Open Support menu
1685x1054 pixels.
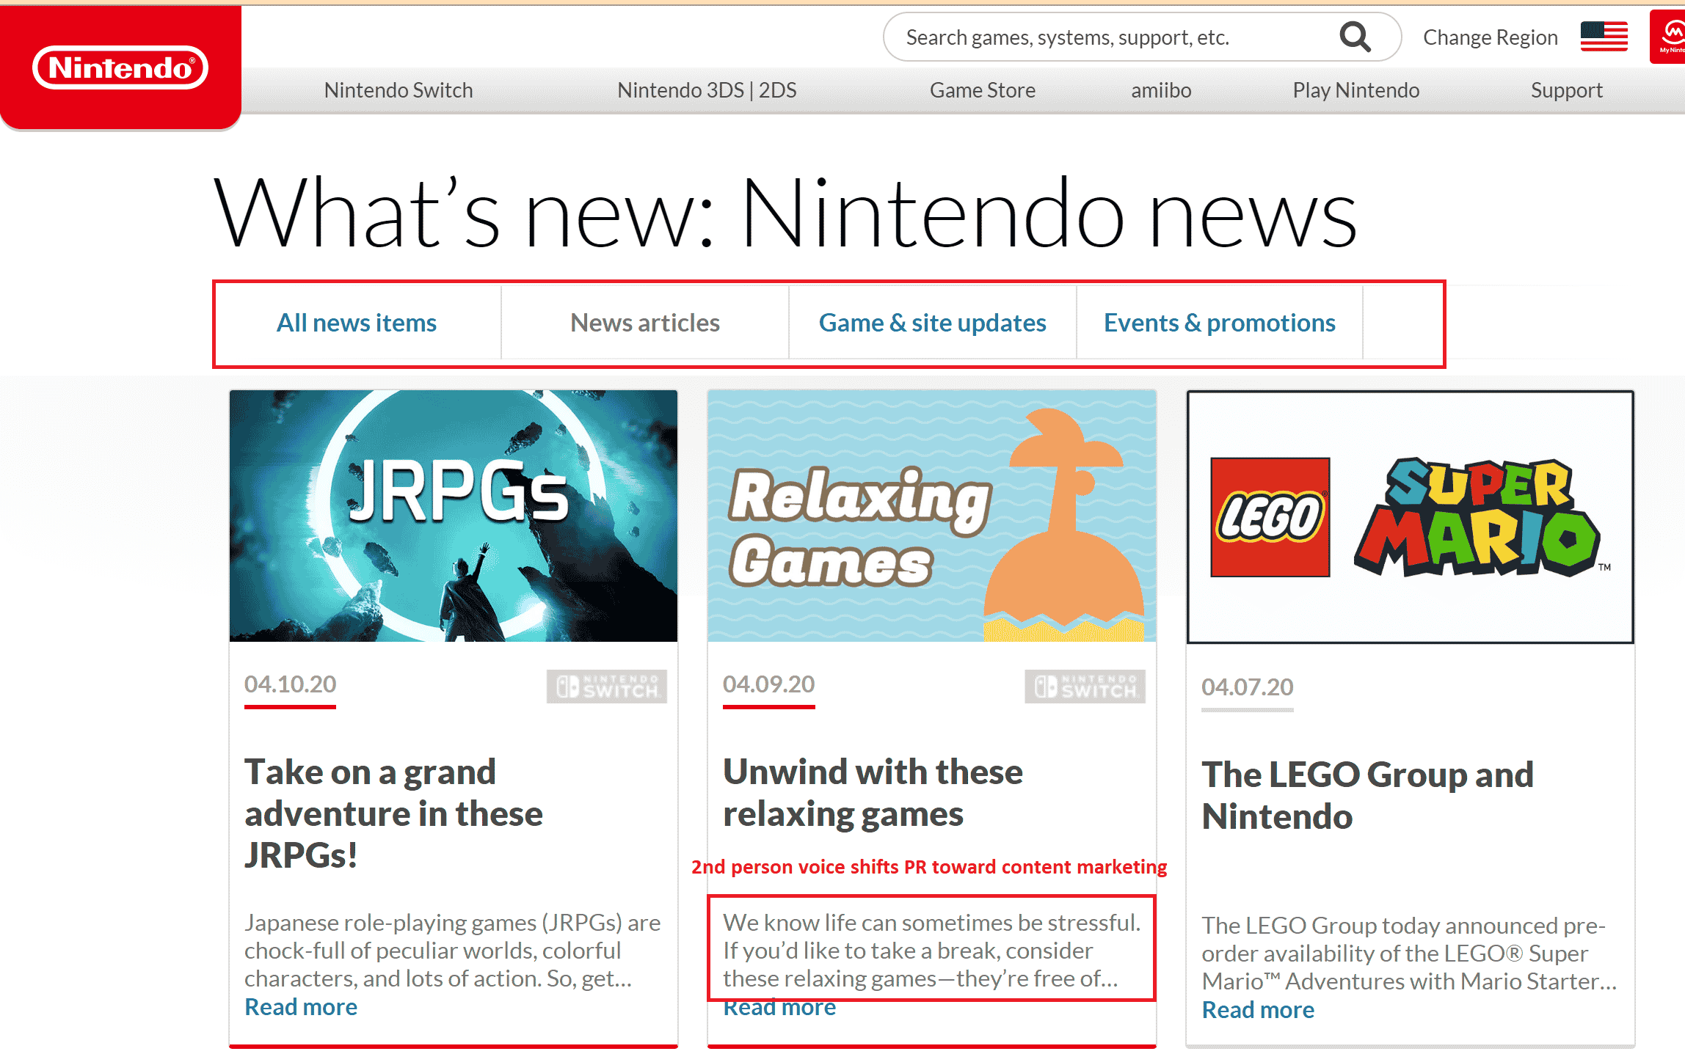coord(1567,90)
